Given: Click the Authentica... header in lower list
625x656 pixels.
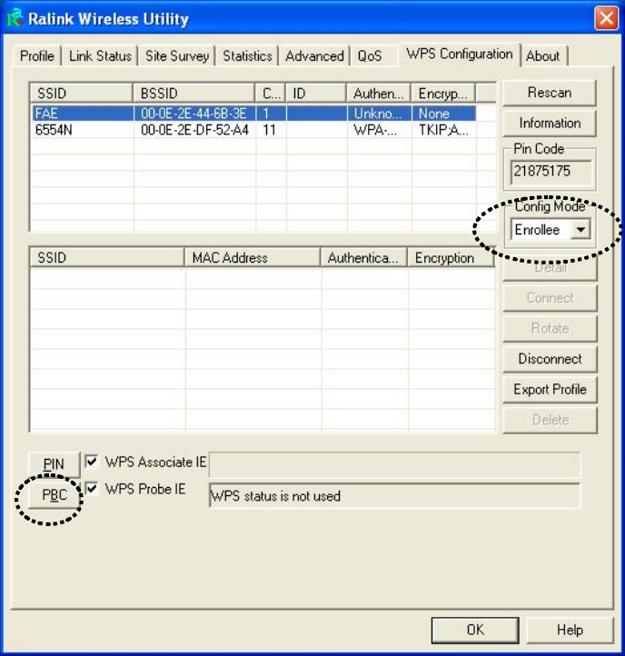Looking at the screenshot, I should 363,258.
